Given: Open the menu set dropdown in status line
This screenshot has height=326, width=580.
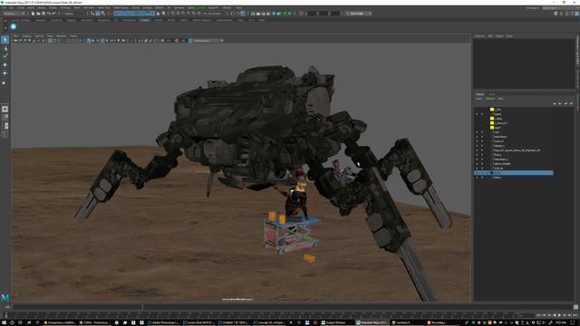Looking at the screenshot, I should [14, 14].
